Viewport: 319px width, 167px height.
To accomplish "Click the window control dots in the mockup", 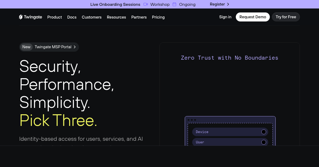I will coord(192,120).
